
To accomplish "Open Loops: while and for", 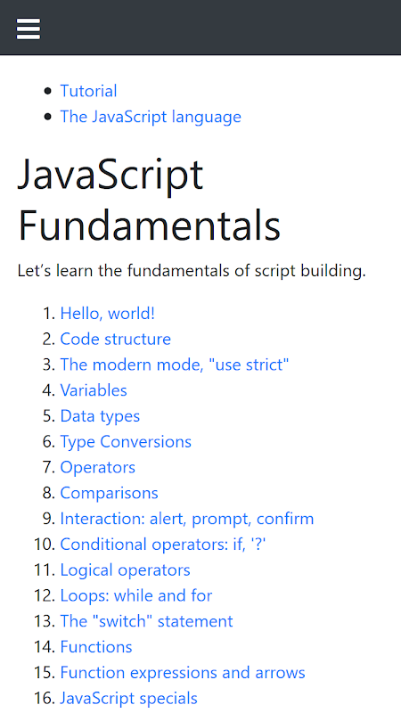I will click(136, 595).
